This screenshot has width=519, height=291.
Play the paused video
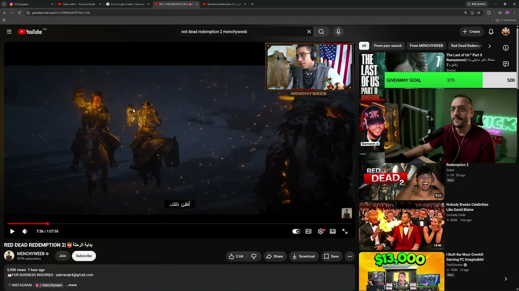tap(12, 231)
